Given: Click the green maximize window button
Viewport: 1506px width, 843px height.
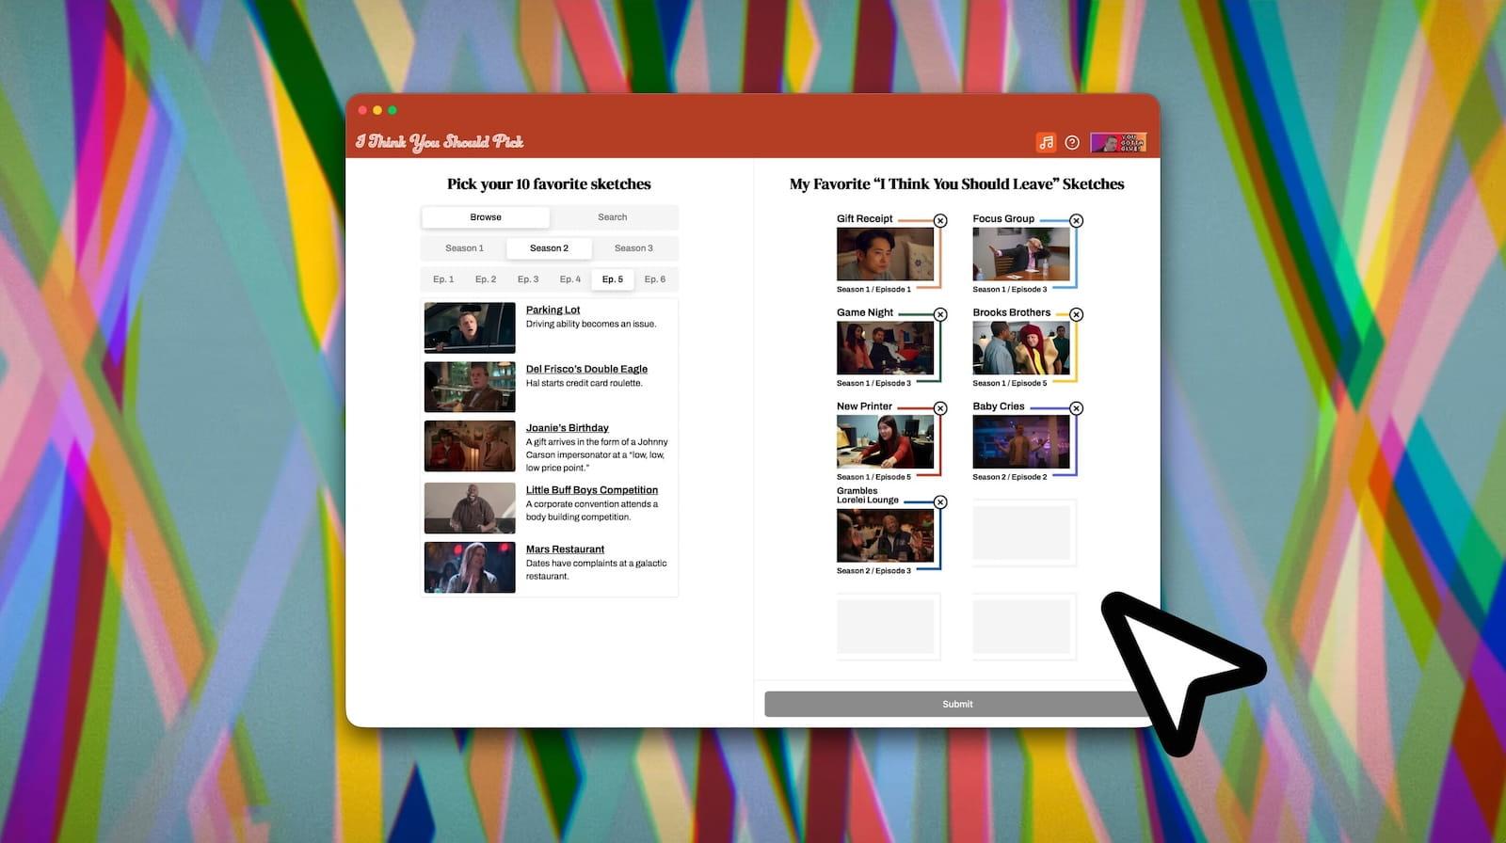Looking at the screenshot, I should click(393, 110).
